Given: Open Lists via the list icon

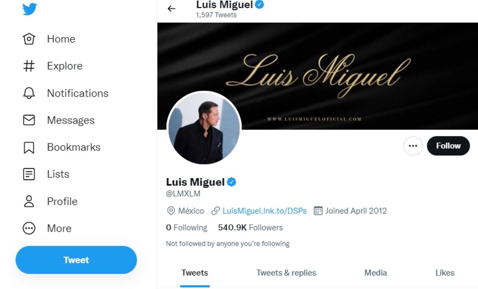Looking at the screenshot, I should coord(29,174).
